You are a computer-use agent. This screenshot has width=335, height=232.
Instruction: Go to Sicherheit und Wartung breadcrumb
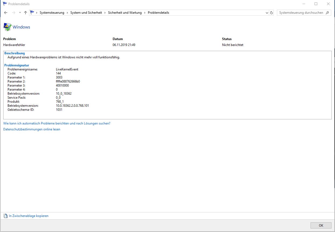[x=125, y=13]
